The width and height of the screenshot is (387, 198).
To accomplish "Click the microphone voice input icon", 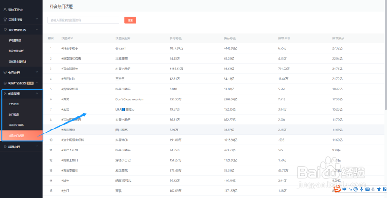I will click(x=361, y=189).
